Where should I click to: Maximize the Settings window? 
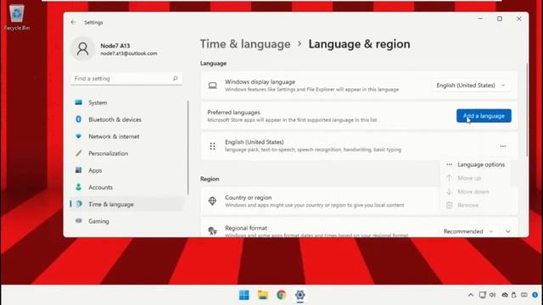point(500,19)
